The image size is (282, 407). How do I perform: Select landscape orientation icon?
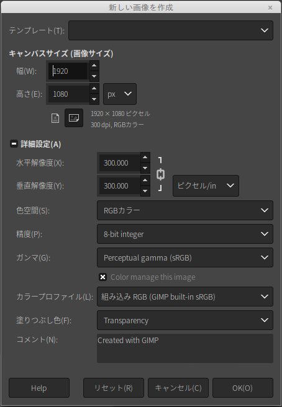(x=74, y=118)
